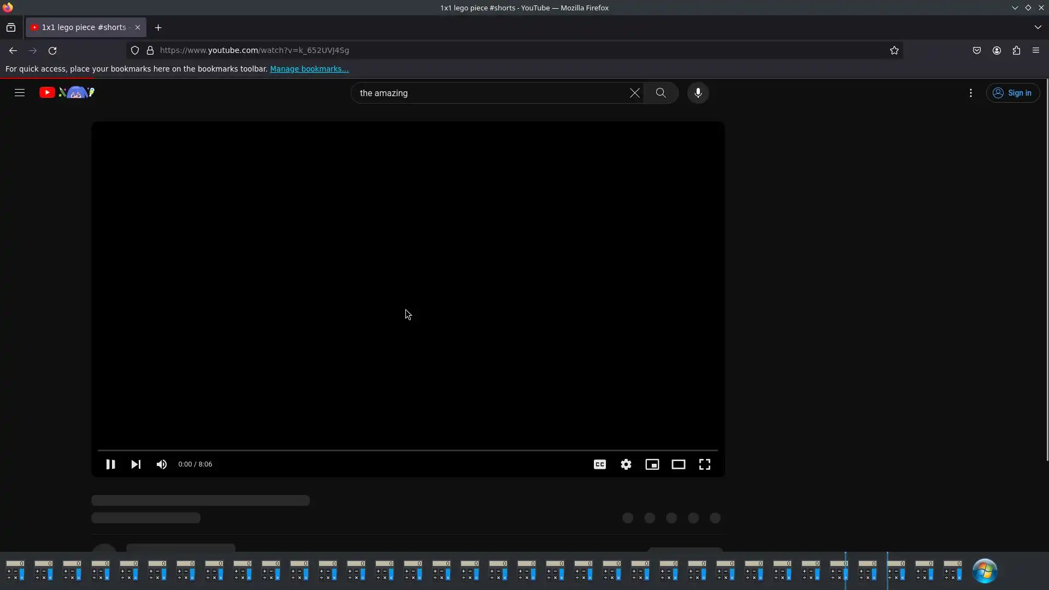This screenshot has height=590, width=1049.
Task: Enable the miniplayer mode
Action: (652, 464)
